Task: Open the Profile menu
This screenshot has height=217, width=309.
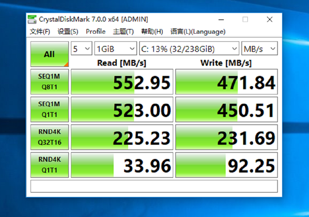Action: tap(96, 31)
